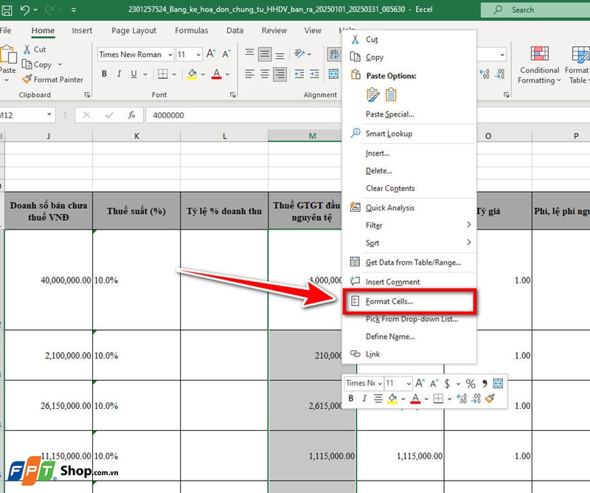Apply Accounting number format on the mini toolbar

[448, 383]
